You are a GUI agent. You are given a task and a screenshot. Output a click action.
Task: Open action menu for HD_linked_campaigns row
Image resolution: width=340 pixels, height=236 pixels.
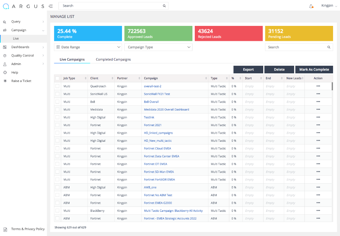click(x=318, y=133)
